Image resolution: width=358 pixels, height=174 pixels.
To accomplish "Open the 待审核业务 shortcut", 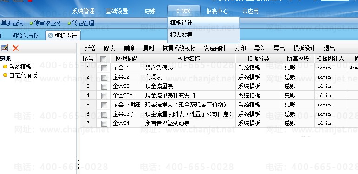I will click(x=47, y=23).
